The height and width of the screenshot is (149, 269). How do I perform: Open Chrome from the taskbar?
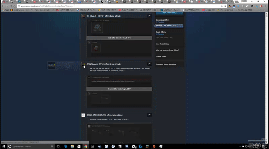pyautogui.click(x=86, y=146)
